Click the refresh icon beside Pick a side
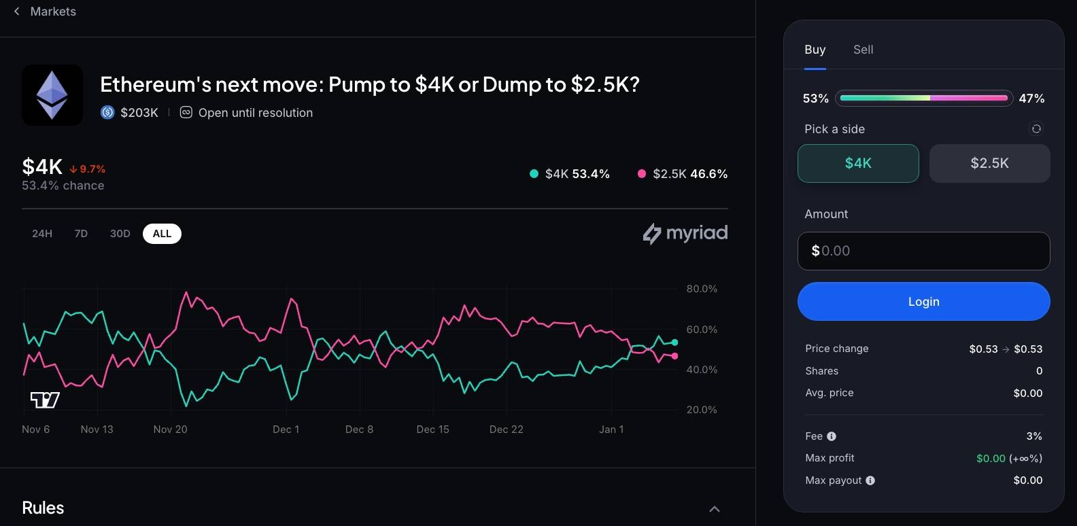Image resolution: width=1077 pixels, height=526 pixels. pos(1036,129)
